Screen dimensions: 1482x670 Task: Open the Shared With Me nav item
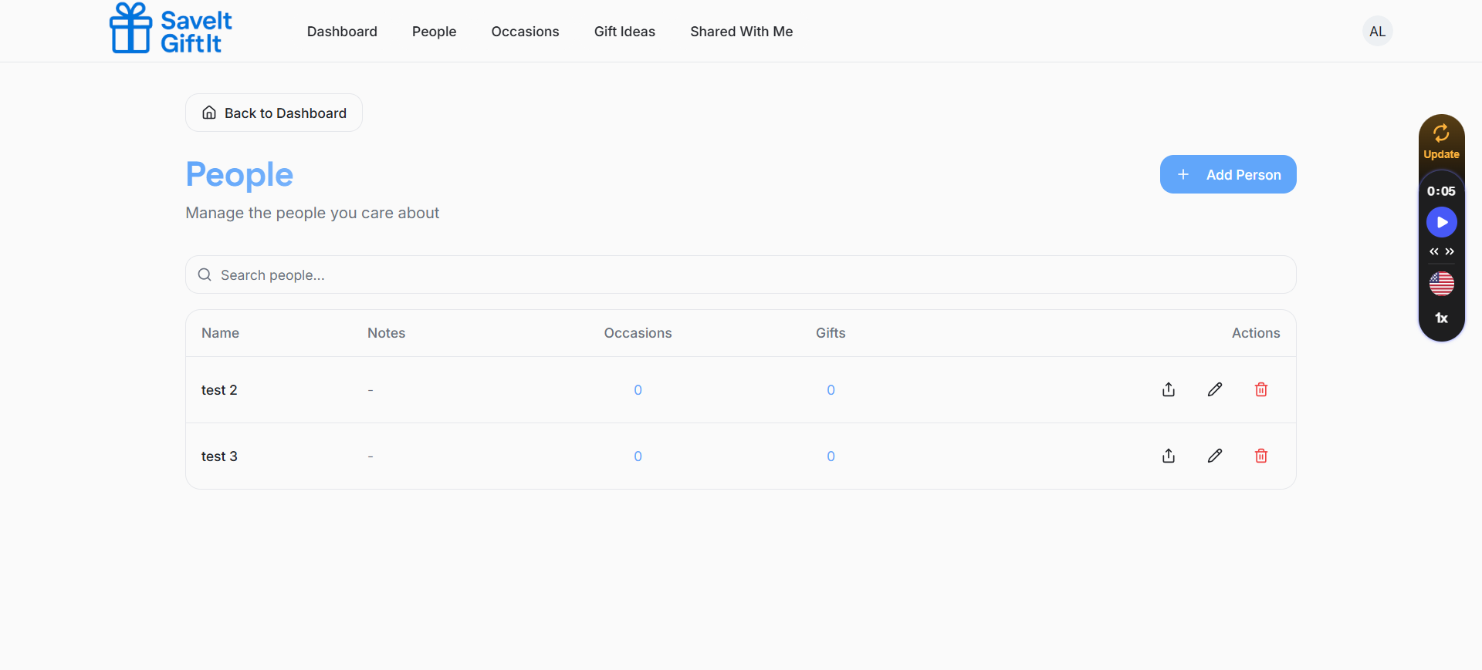(x=741, y=32)
